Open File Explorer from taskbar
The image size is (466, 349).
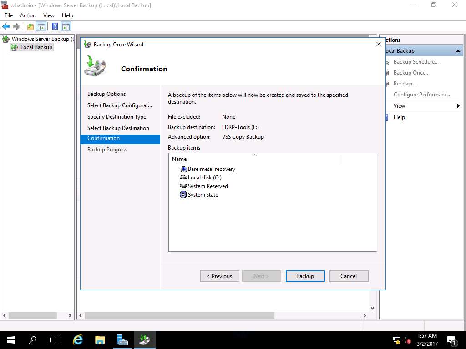point(100,340)
